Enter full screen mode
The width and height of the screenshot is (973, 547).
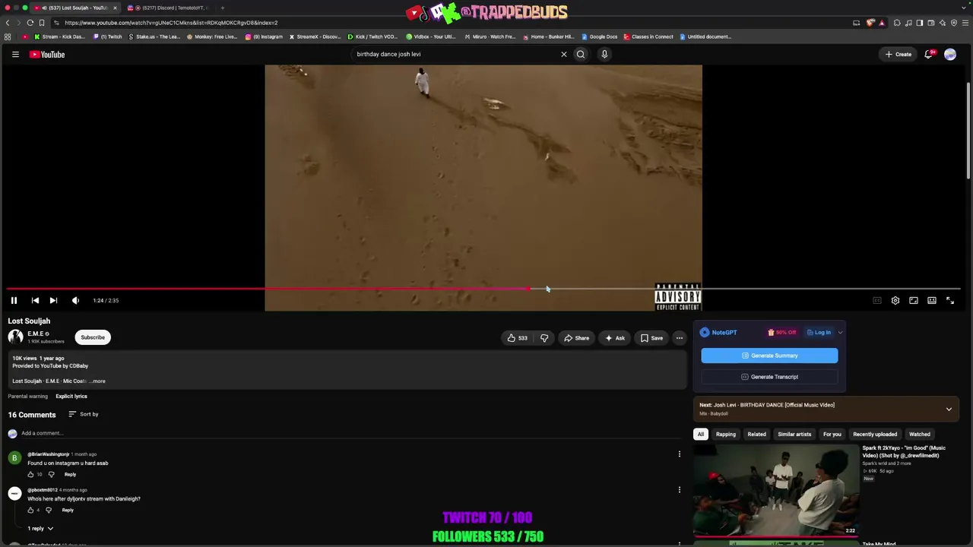(950, 300)
